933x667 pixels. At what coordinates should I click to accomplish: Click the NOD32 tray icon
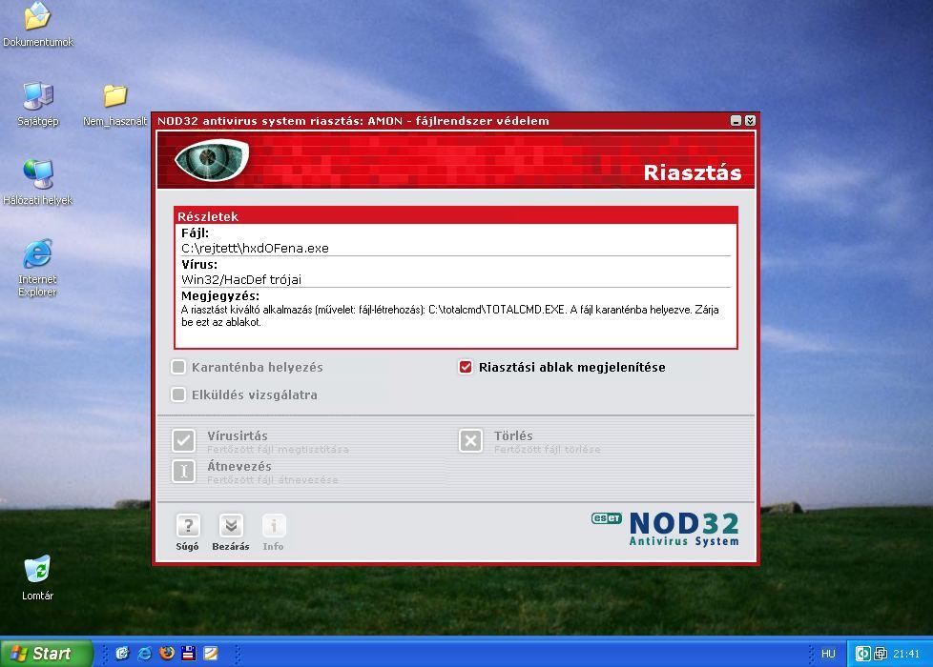click(x=862, y=654)
